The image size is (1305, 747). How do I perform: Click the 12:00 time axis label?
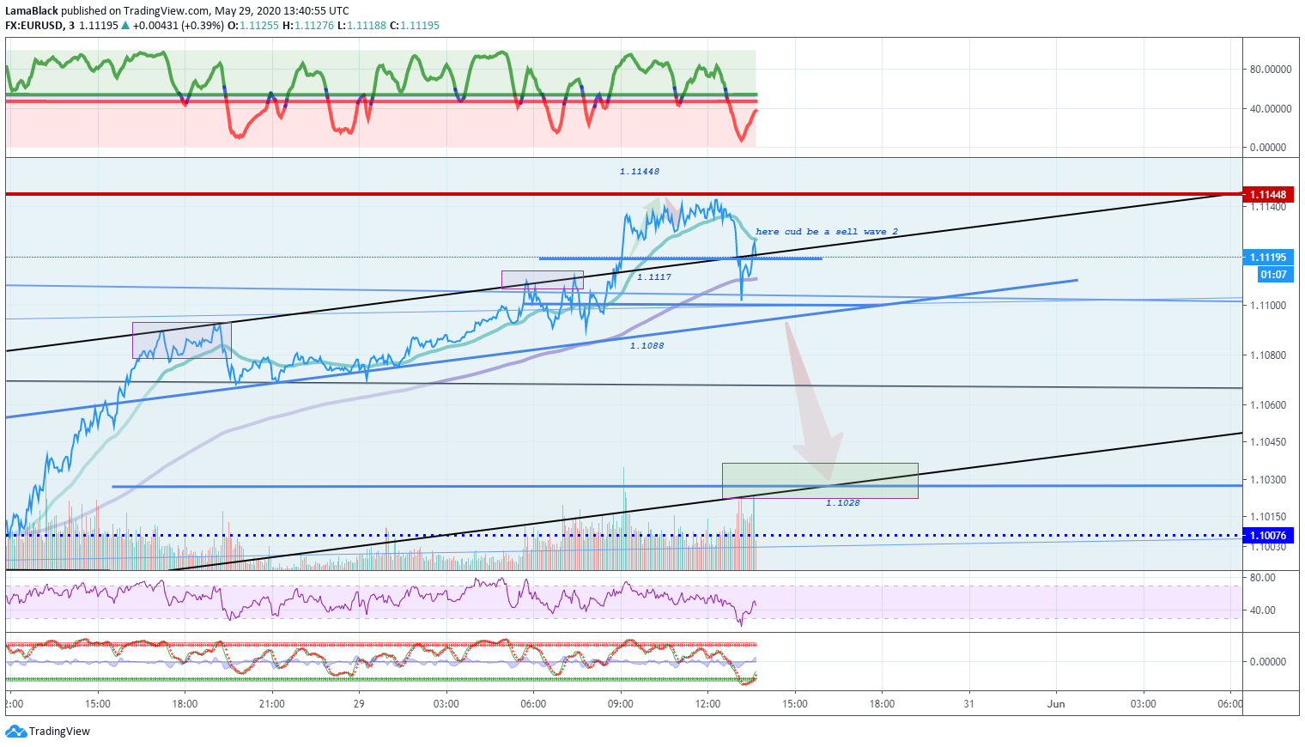(x=707, y=704)
